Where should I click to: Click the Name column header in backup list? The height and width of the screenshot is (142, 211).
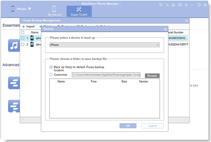pyautogui.click(x=73, y=82)
